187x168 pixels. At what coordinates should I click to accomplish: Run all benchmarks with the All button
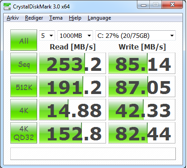click(x=24, y=40)
